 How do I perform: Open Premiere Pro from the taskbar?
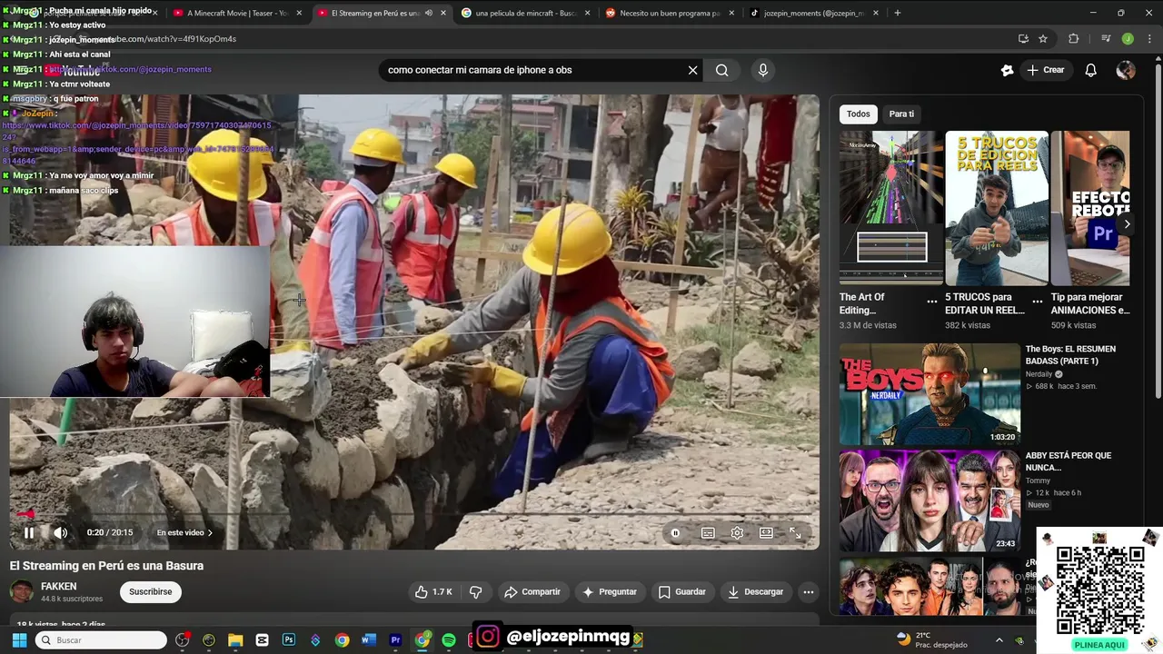(x=395, y=640)
